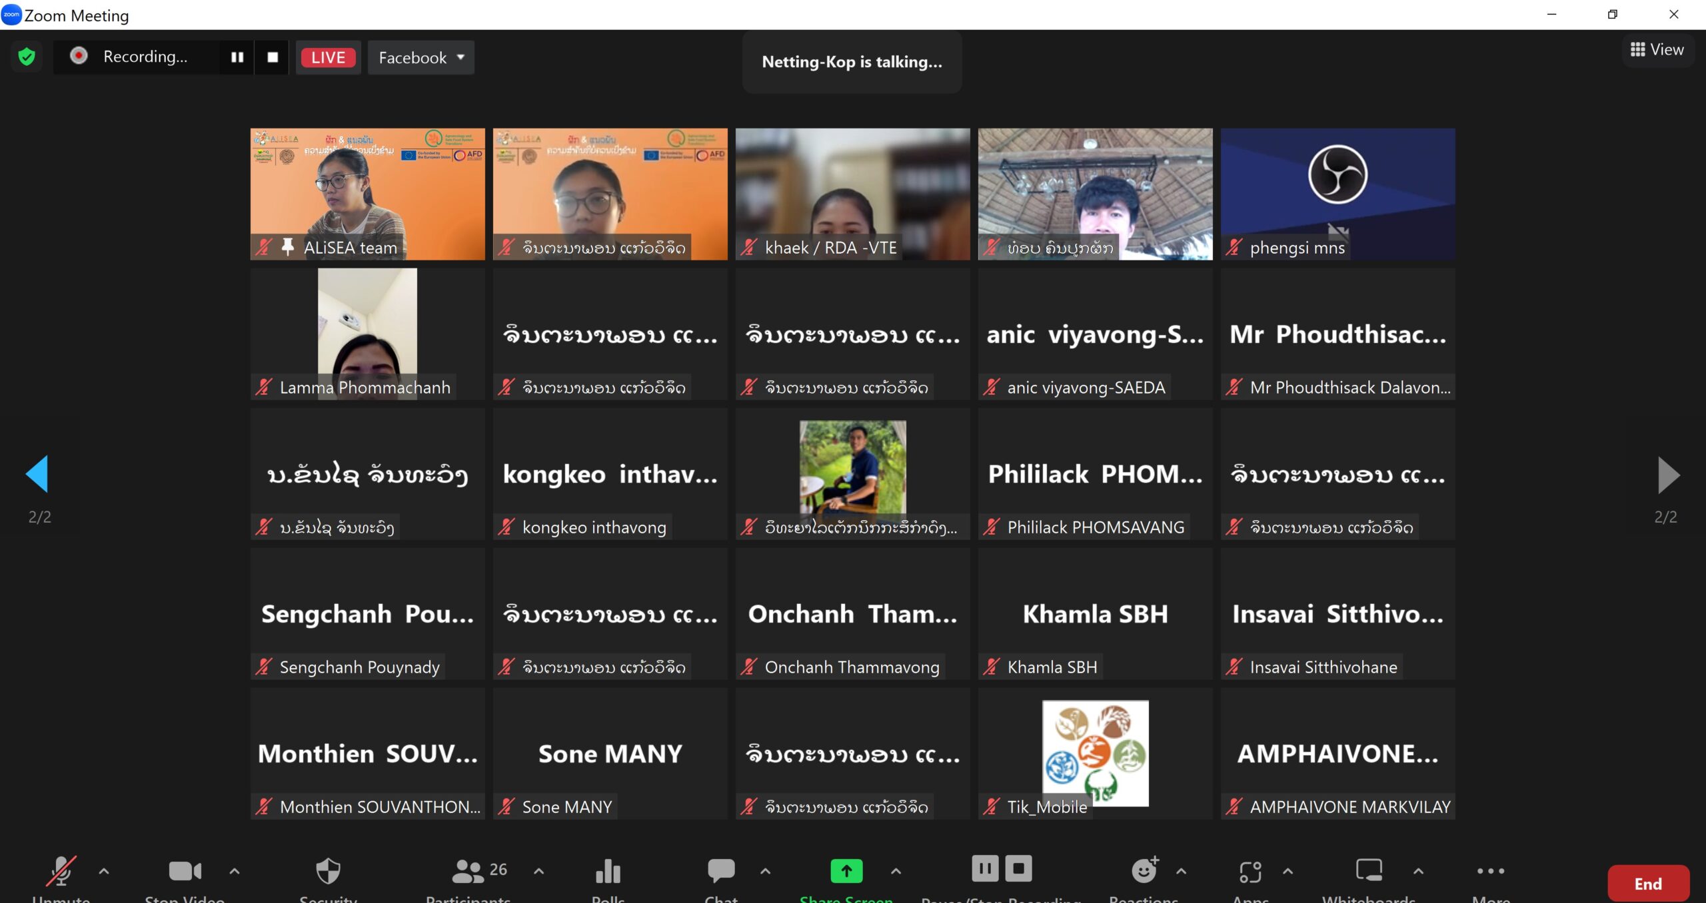Pause the recording in top bar
Image resolution: width=1706 pixels, height=903 pixels.
pyautogui.click(x=237, y=57)
